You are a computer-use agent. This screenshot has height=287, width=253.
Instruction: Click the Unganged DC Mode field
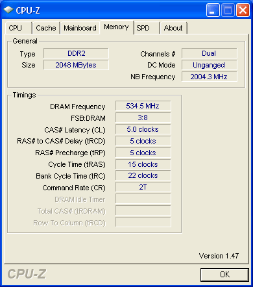210,65
